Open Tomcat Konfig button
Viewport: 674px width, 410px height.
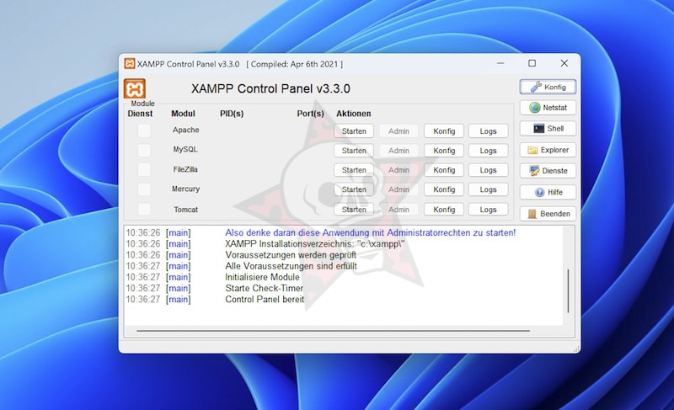pyautogui.click(x=444, y=209)
